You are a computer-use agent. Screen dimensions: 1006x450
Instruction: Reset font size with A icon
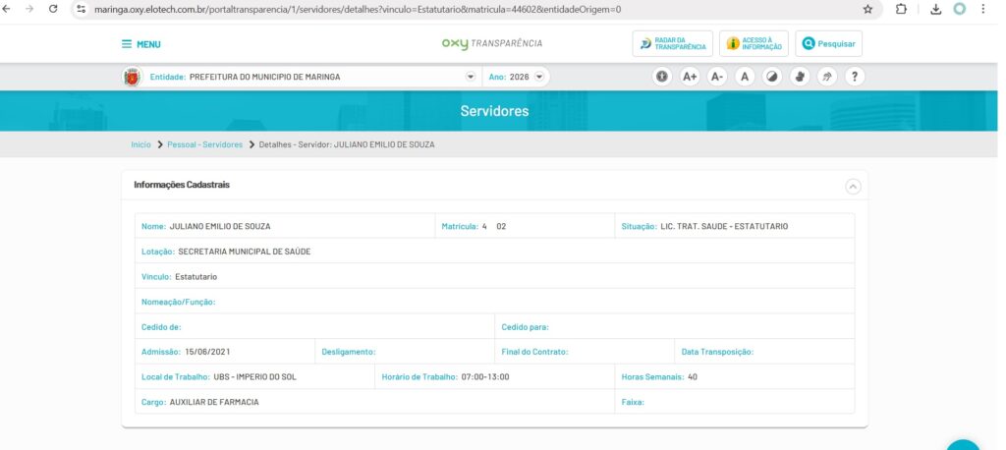click(745, 77)
